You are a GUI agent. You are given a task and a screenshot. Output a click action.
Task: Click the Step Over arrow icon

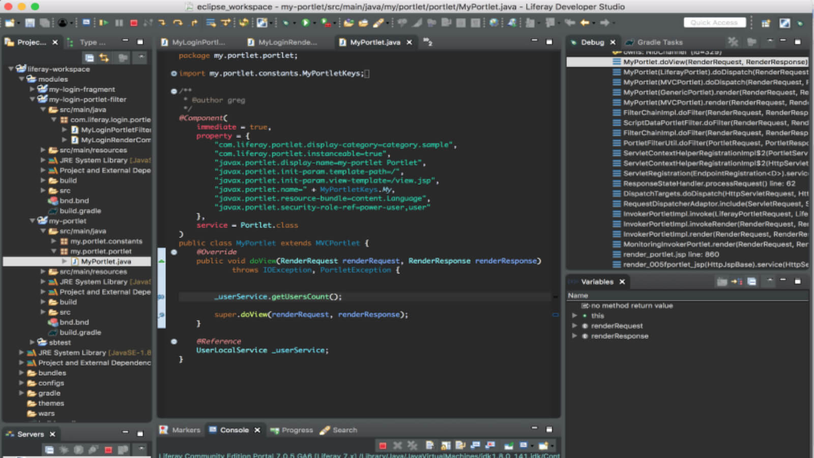(x=178, y=23)
